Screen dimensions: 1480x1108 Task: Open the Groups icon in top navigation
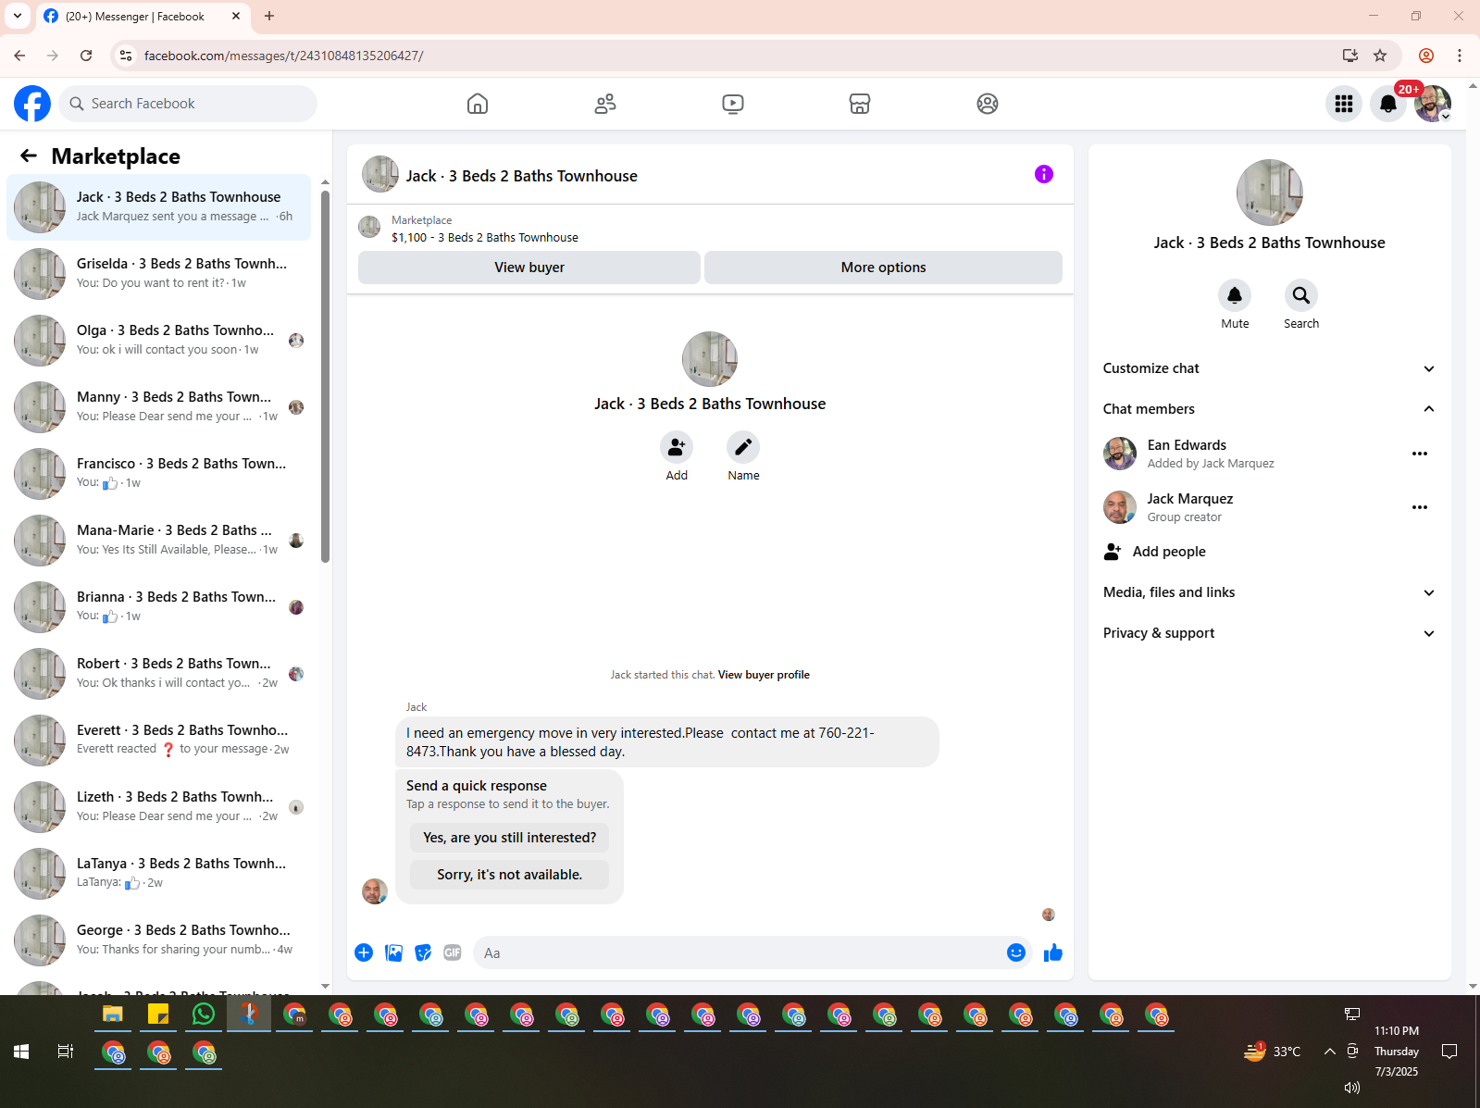[x=988, y=104]
